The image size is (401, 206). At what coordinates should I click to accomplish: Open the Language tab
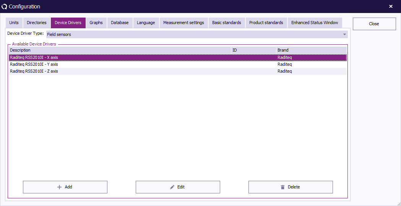[x=146, y=23]
